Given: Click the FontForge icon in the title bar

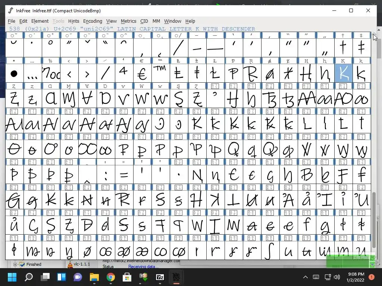Looking at the screenshot, I should (x=11, y=11).
